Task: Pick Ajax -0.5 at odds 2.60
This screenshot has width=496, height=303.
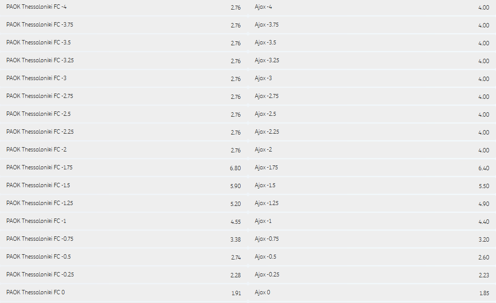Action: pyautogui.click(x=372, y=257)
